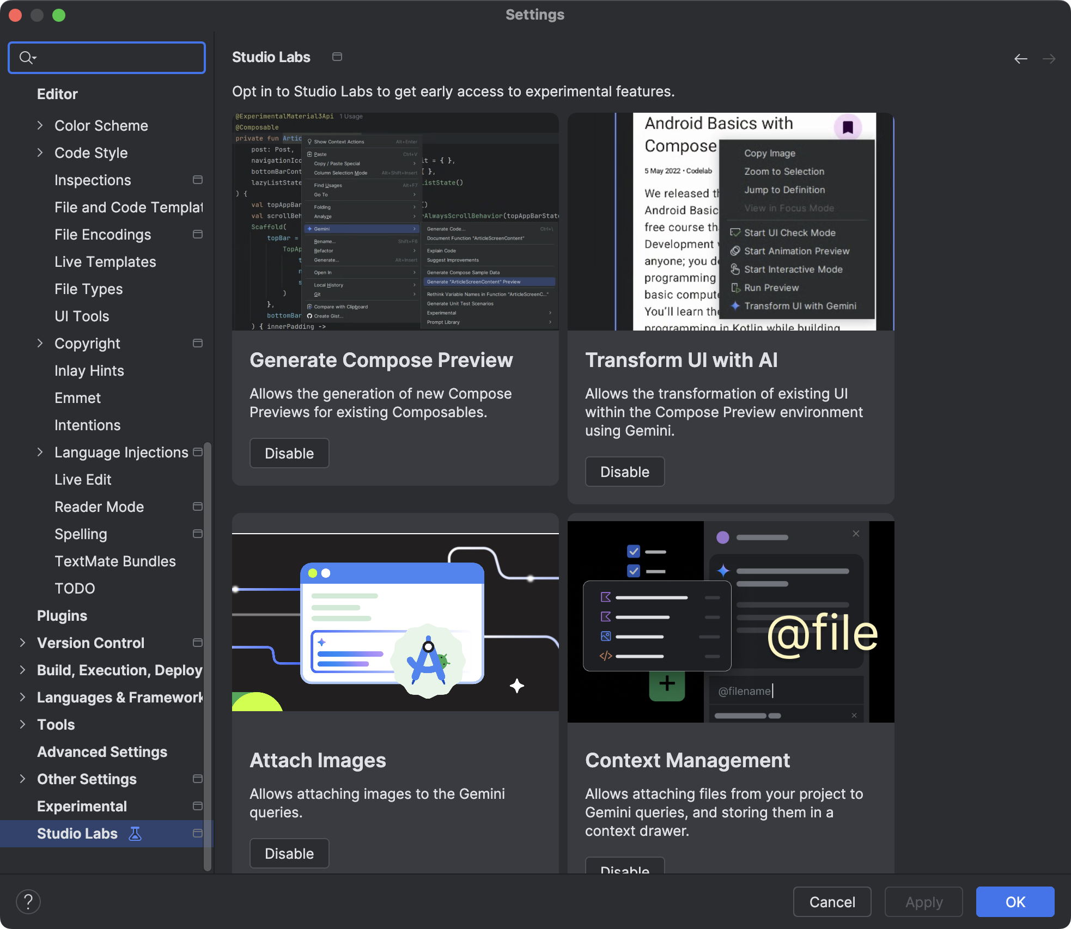The image size is (1071, 929).
Task: Disable the Transform UI with AI feature
Action: [624, 472]
